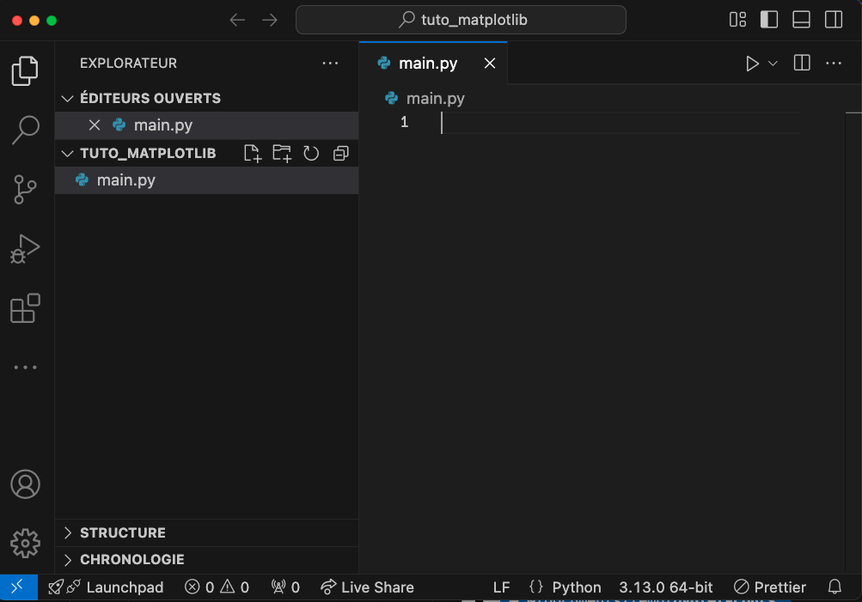Screen dimensions: 862x602
Task: Close the main.py tab
Action: point(490,64)
